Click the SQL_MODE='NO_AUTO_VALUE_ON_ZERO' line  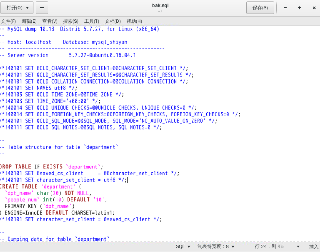pos(109,121)
